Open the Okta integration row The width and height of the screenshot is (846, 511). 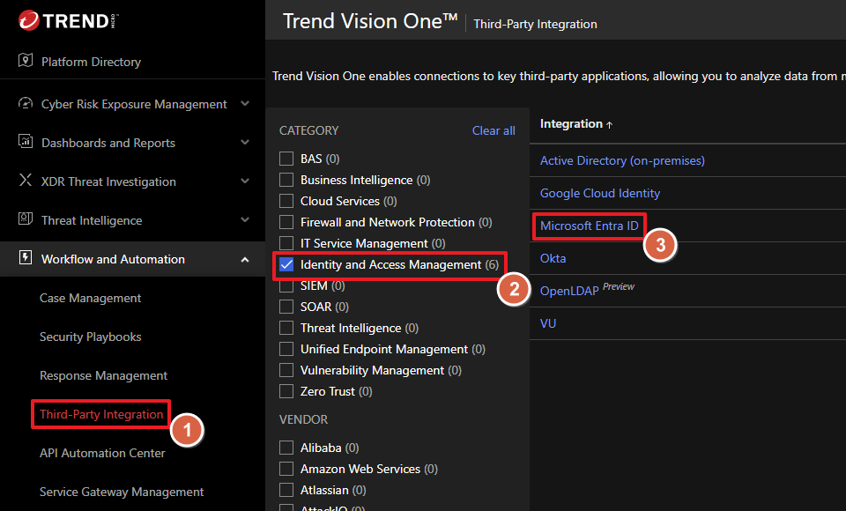[553, 258]
